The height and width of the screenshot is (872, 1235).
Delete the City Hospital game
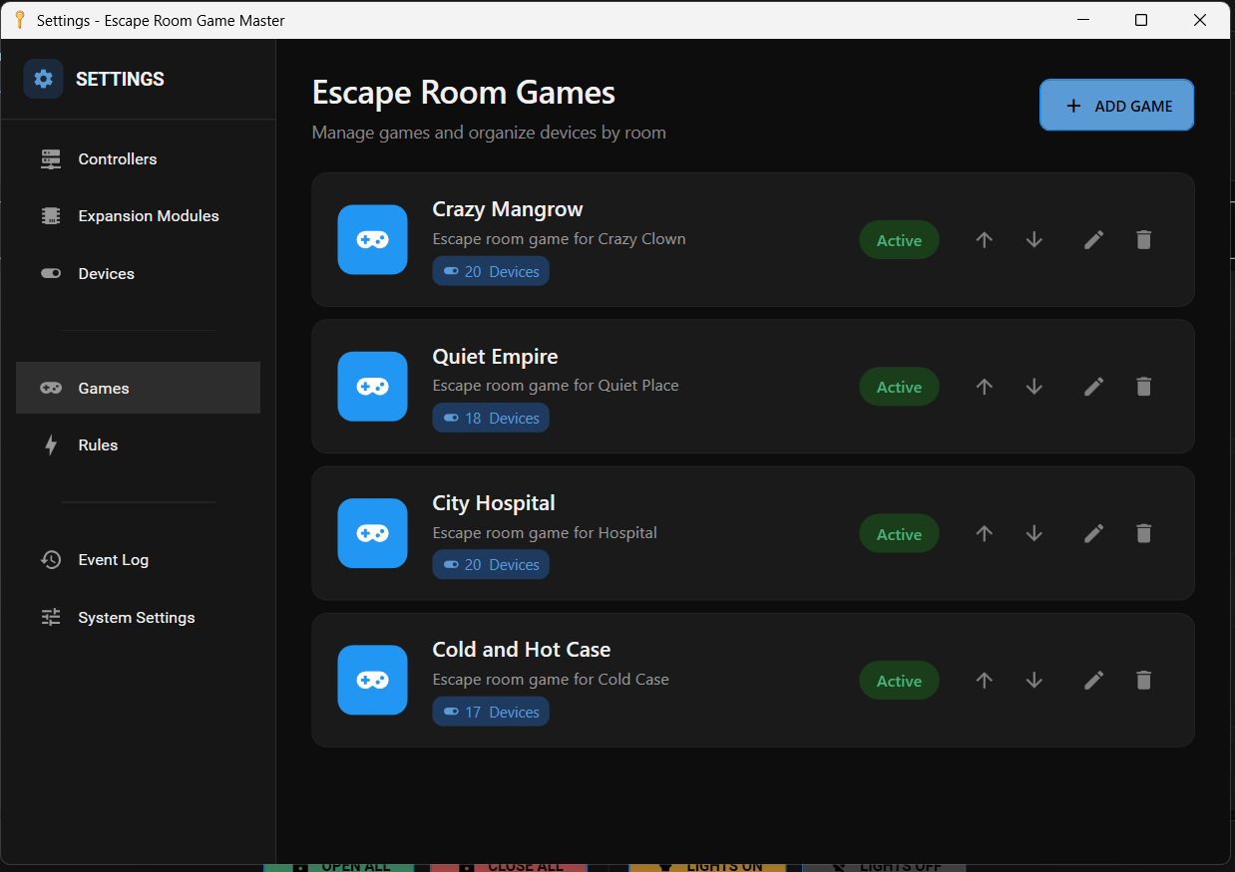click(x=1144, y=533)
